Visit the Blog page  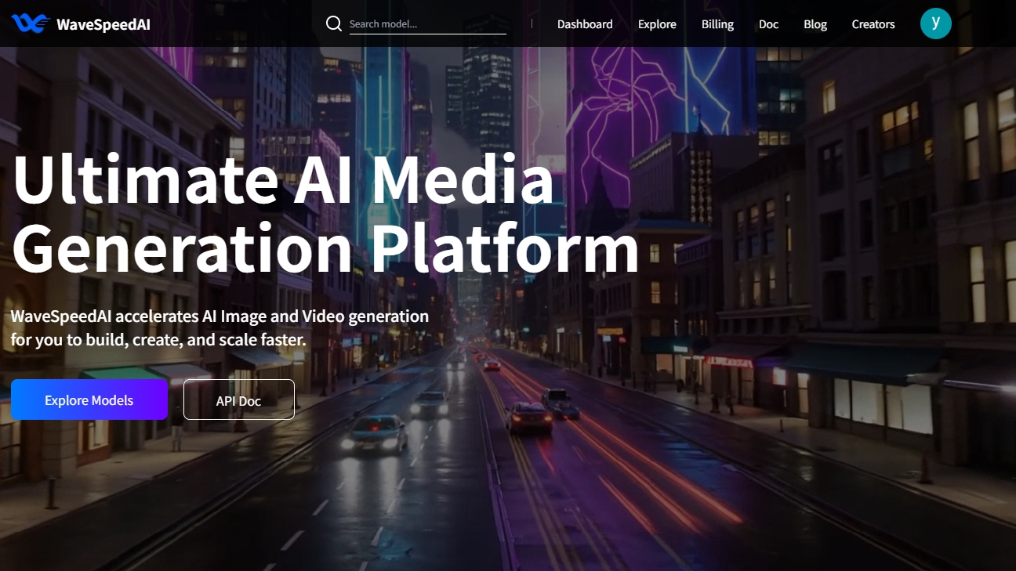point(815,24)
